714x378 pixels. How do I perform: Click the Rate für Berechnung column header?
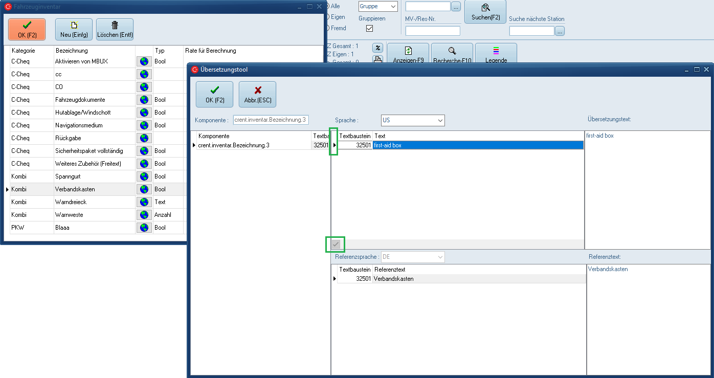(x=210, y=51)
